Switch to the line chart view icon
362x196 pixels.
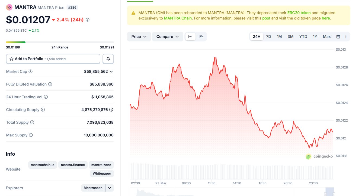(x=190, y=37)
